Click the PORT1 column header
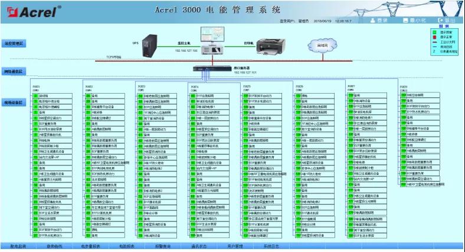The height and width of the screenshot is (252, 465). click(36, 87)
